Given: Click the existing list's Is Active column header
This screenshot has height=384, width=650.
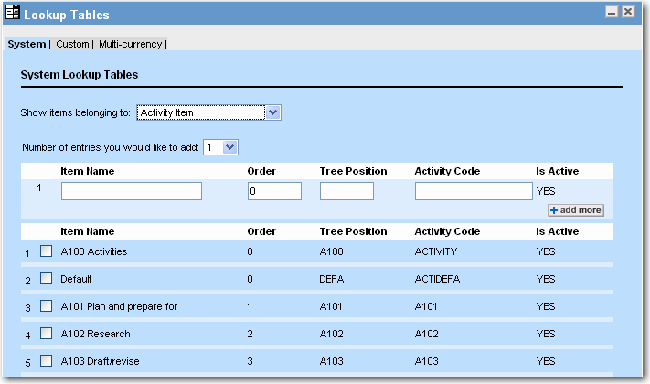Looking at the screenshot, I should (557, 231).
